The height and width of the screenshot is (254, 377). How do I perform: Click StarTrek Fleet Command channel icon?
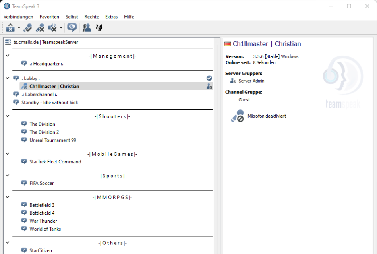coord(24,161)
